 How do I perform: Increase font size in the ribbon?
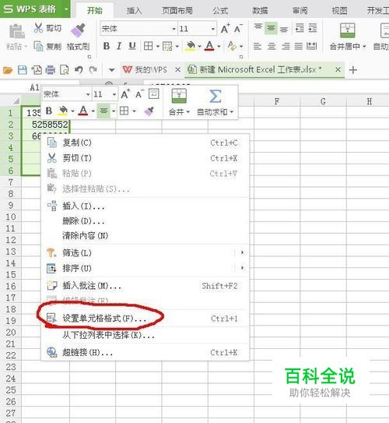[225, 28]
